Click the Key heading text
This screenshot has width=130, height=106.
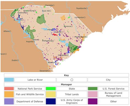[x=66, y=75]
